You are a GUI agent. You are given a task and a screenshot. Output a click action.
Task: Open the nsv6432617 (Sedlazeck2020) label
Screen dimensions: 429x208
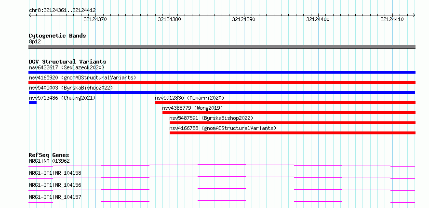tap(67, 67)
